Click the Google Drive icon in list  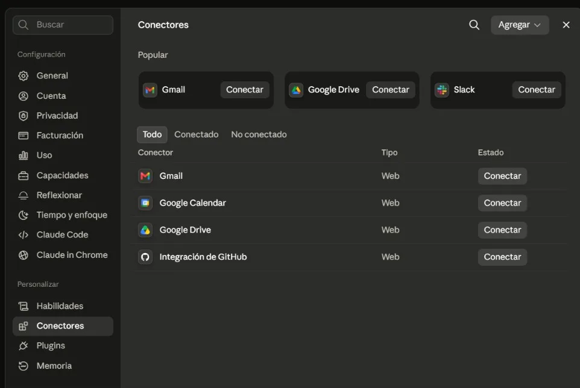coord(145,230)
